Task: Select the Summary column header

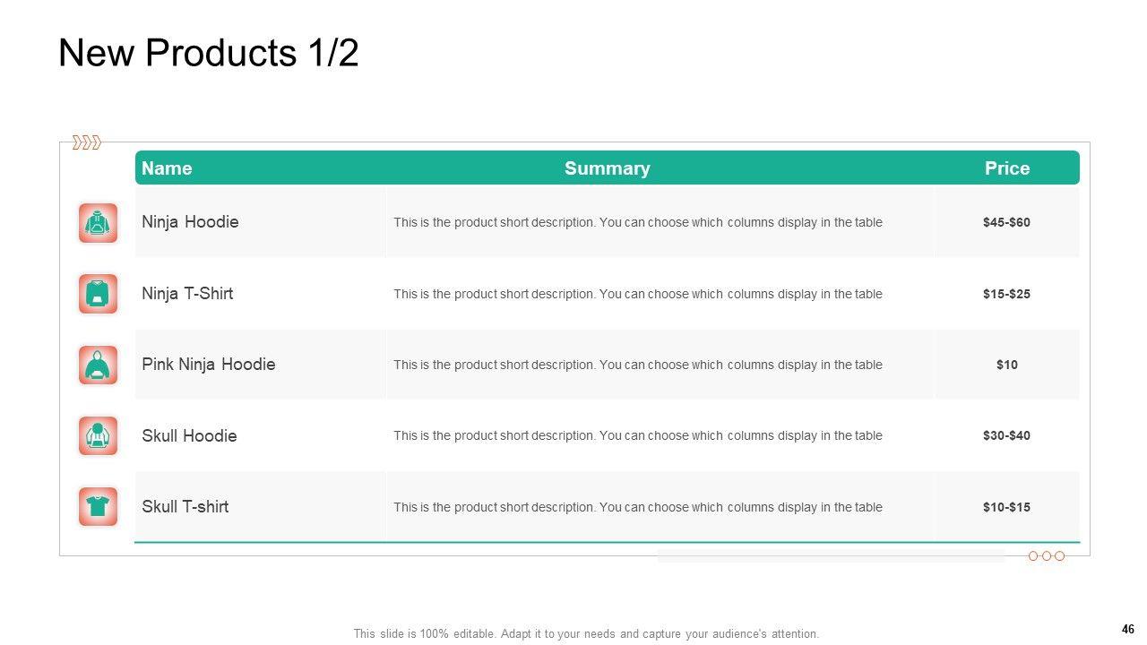Action: tap(607, 168)
